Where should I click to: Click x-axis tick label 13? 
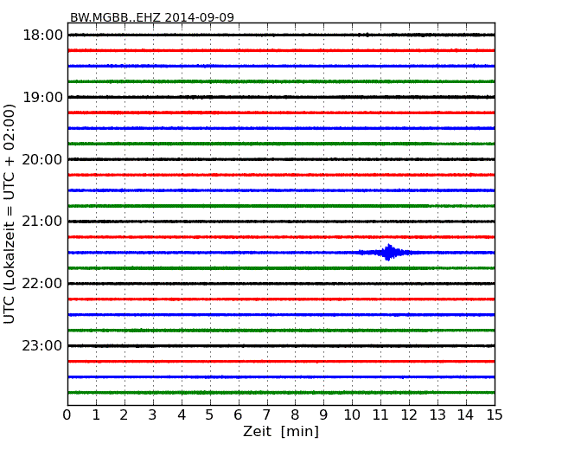click(437, 415)
